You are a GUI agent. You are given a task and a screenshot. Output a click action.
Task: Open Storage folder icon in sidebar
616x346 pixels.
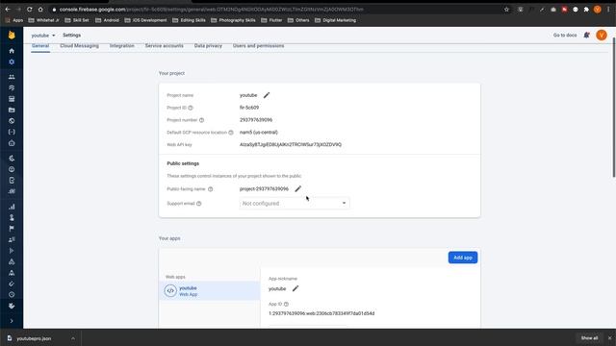pyautogui.click(x=12, y=110)
